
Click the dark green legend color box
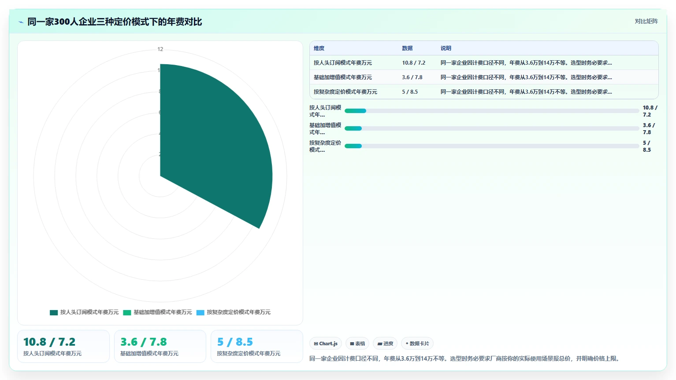point(54,312)
